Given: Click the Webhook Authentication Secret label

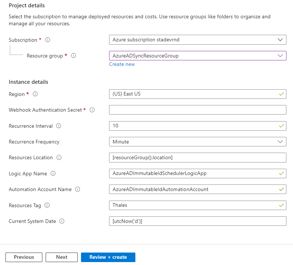Looking at the screenshot, I should [45, 110].
